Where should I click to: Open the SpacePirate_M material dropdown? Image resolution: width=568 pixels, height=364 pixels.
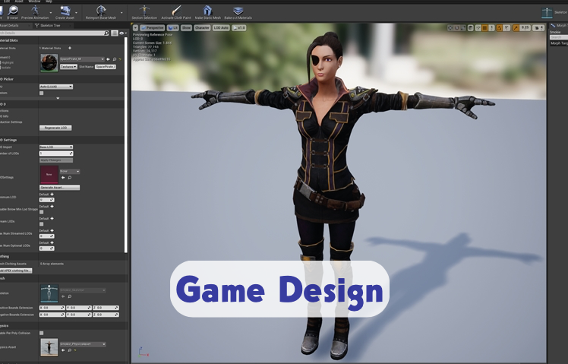(82, 59)
